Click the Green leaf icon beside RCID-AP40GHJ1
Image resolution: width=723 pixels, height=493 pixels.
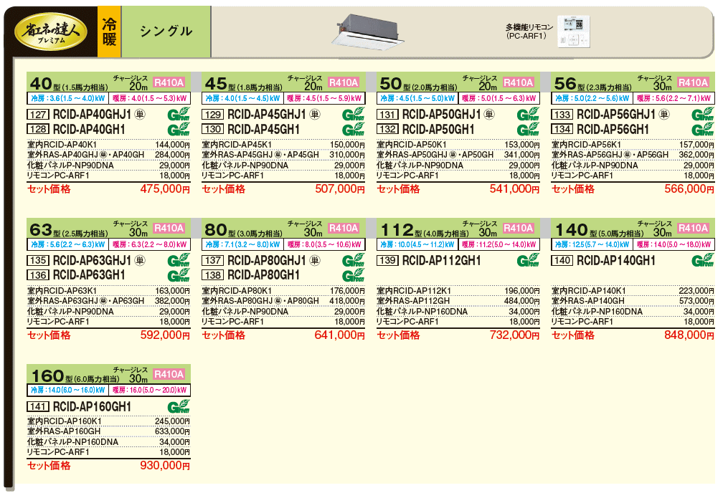(179, 114)
